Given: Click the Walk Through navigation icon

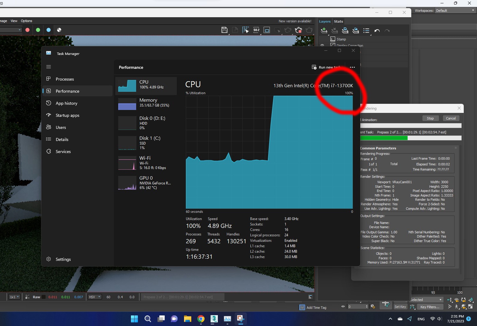Looking at the screenshot, I should 456,307.
